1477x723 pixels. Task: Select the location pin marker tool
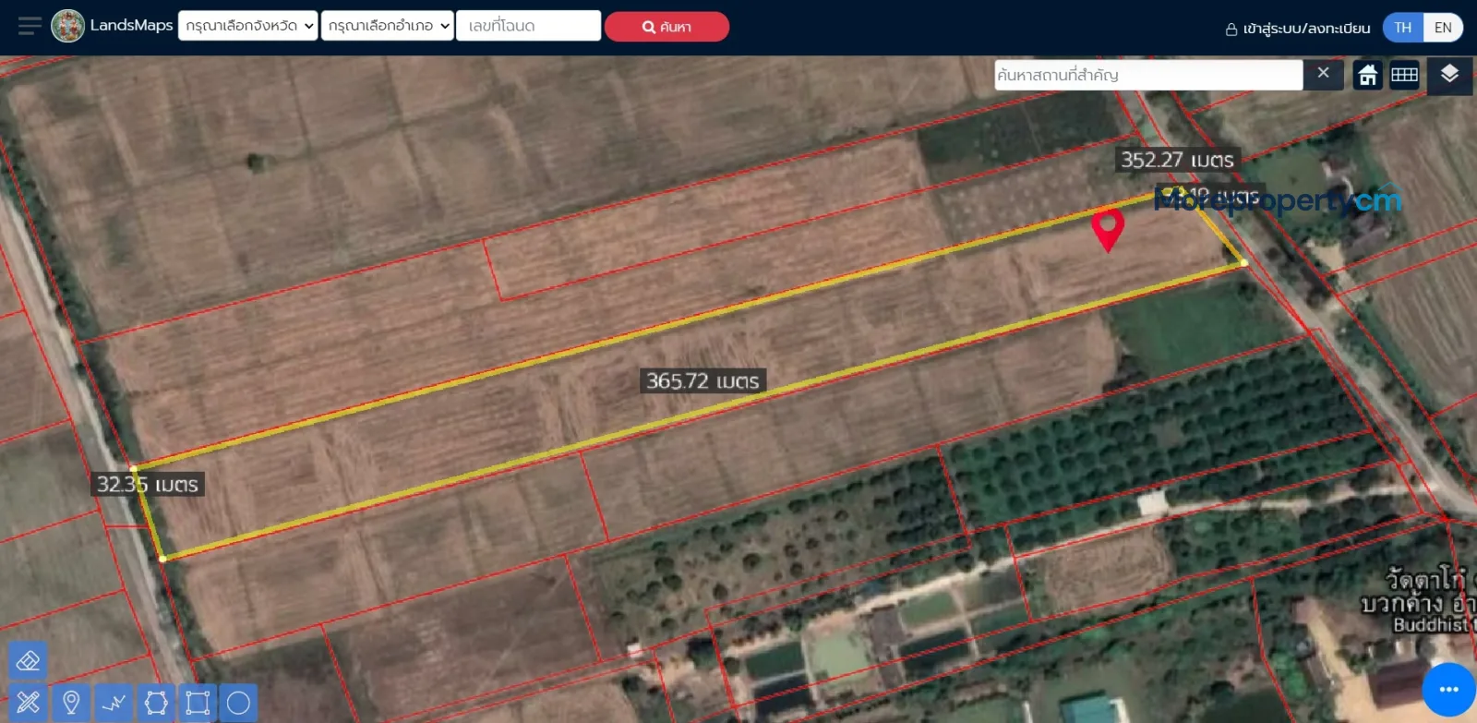click(71, 703)
